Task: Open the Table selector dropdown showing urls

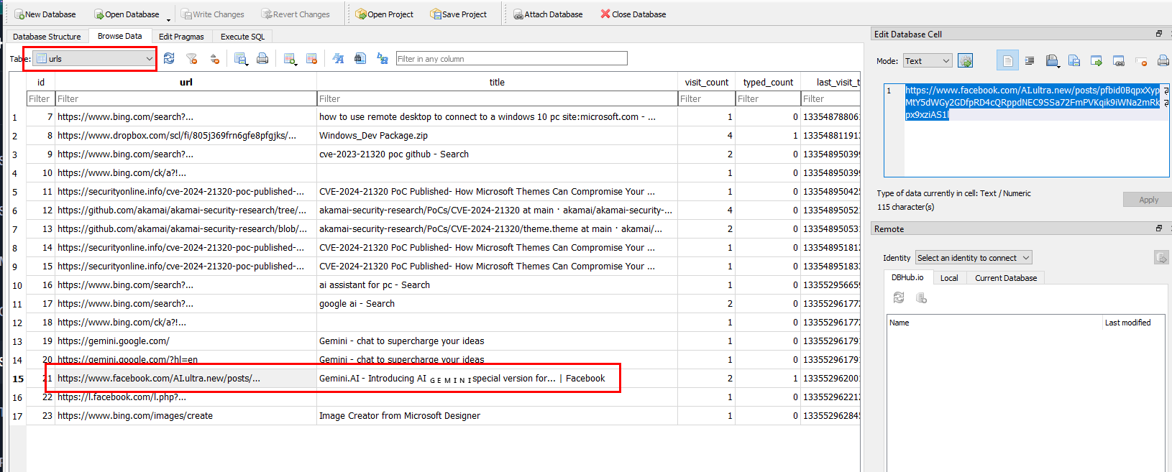Action: pyautogui.click(x=95, y=59)
